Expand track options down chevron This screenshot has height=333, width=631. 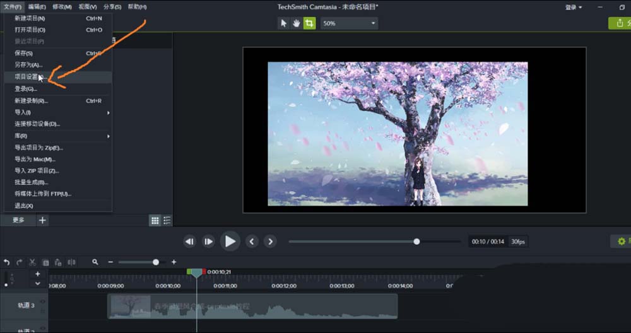point(37,283)
